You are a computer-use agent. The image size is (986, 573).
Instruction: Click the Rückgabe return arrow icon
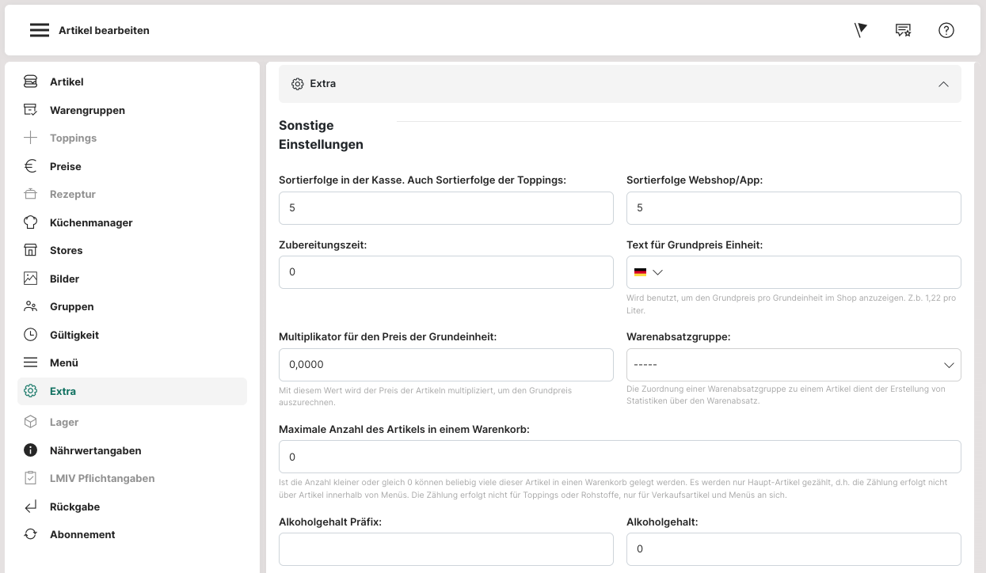(31, 507)
